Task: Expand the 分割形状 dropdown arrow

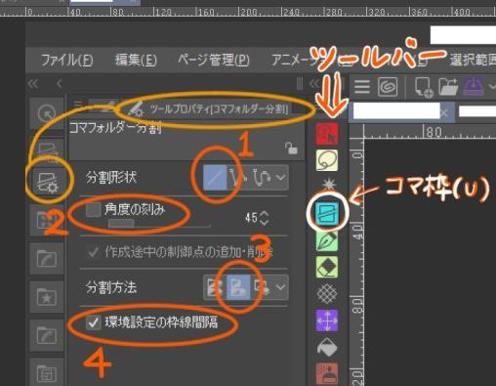Action: click(x=281, y=178)
